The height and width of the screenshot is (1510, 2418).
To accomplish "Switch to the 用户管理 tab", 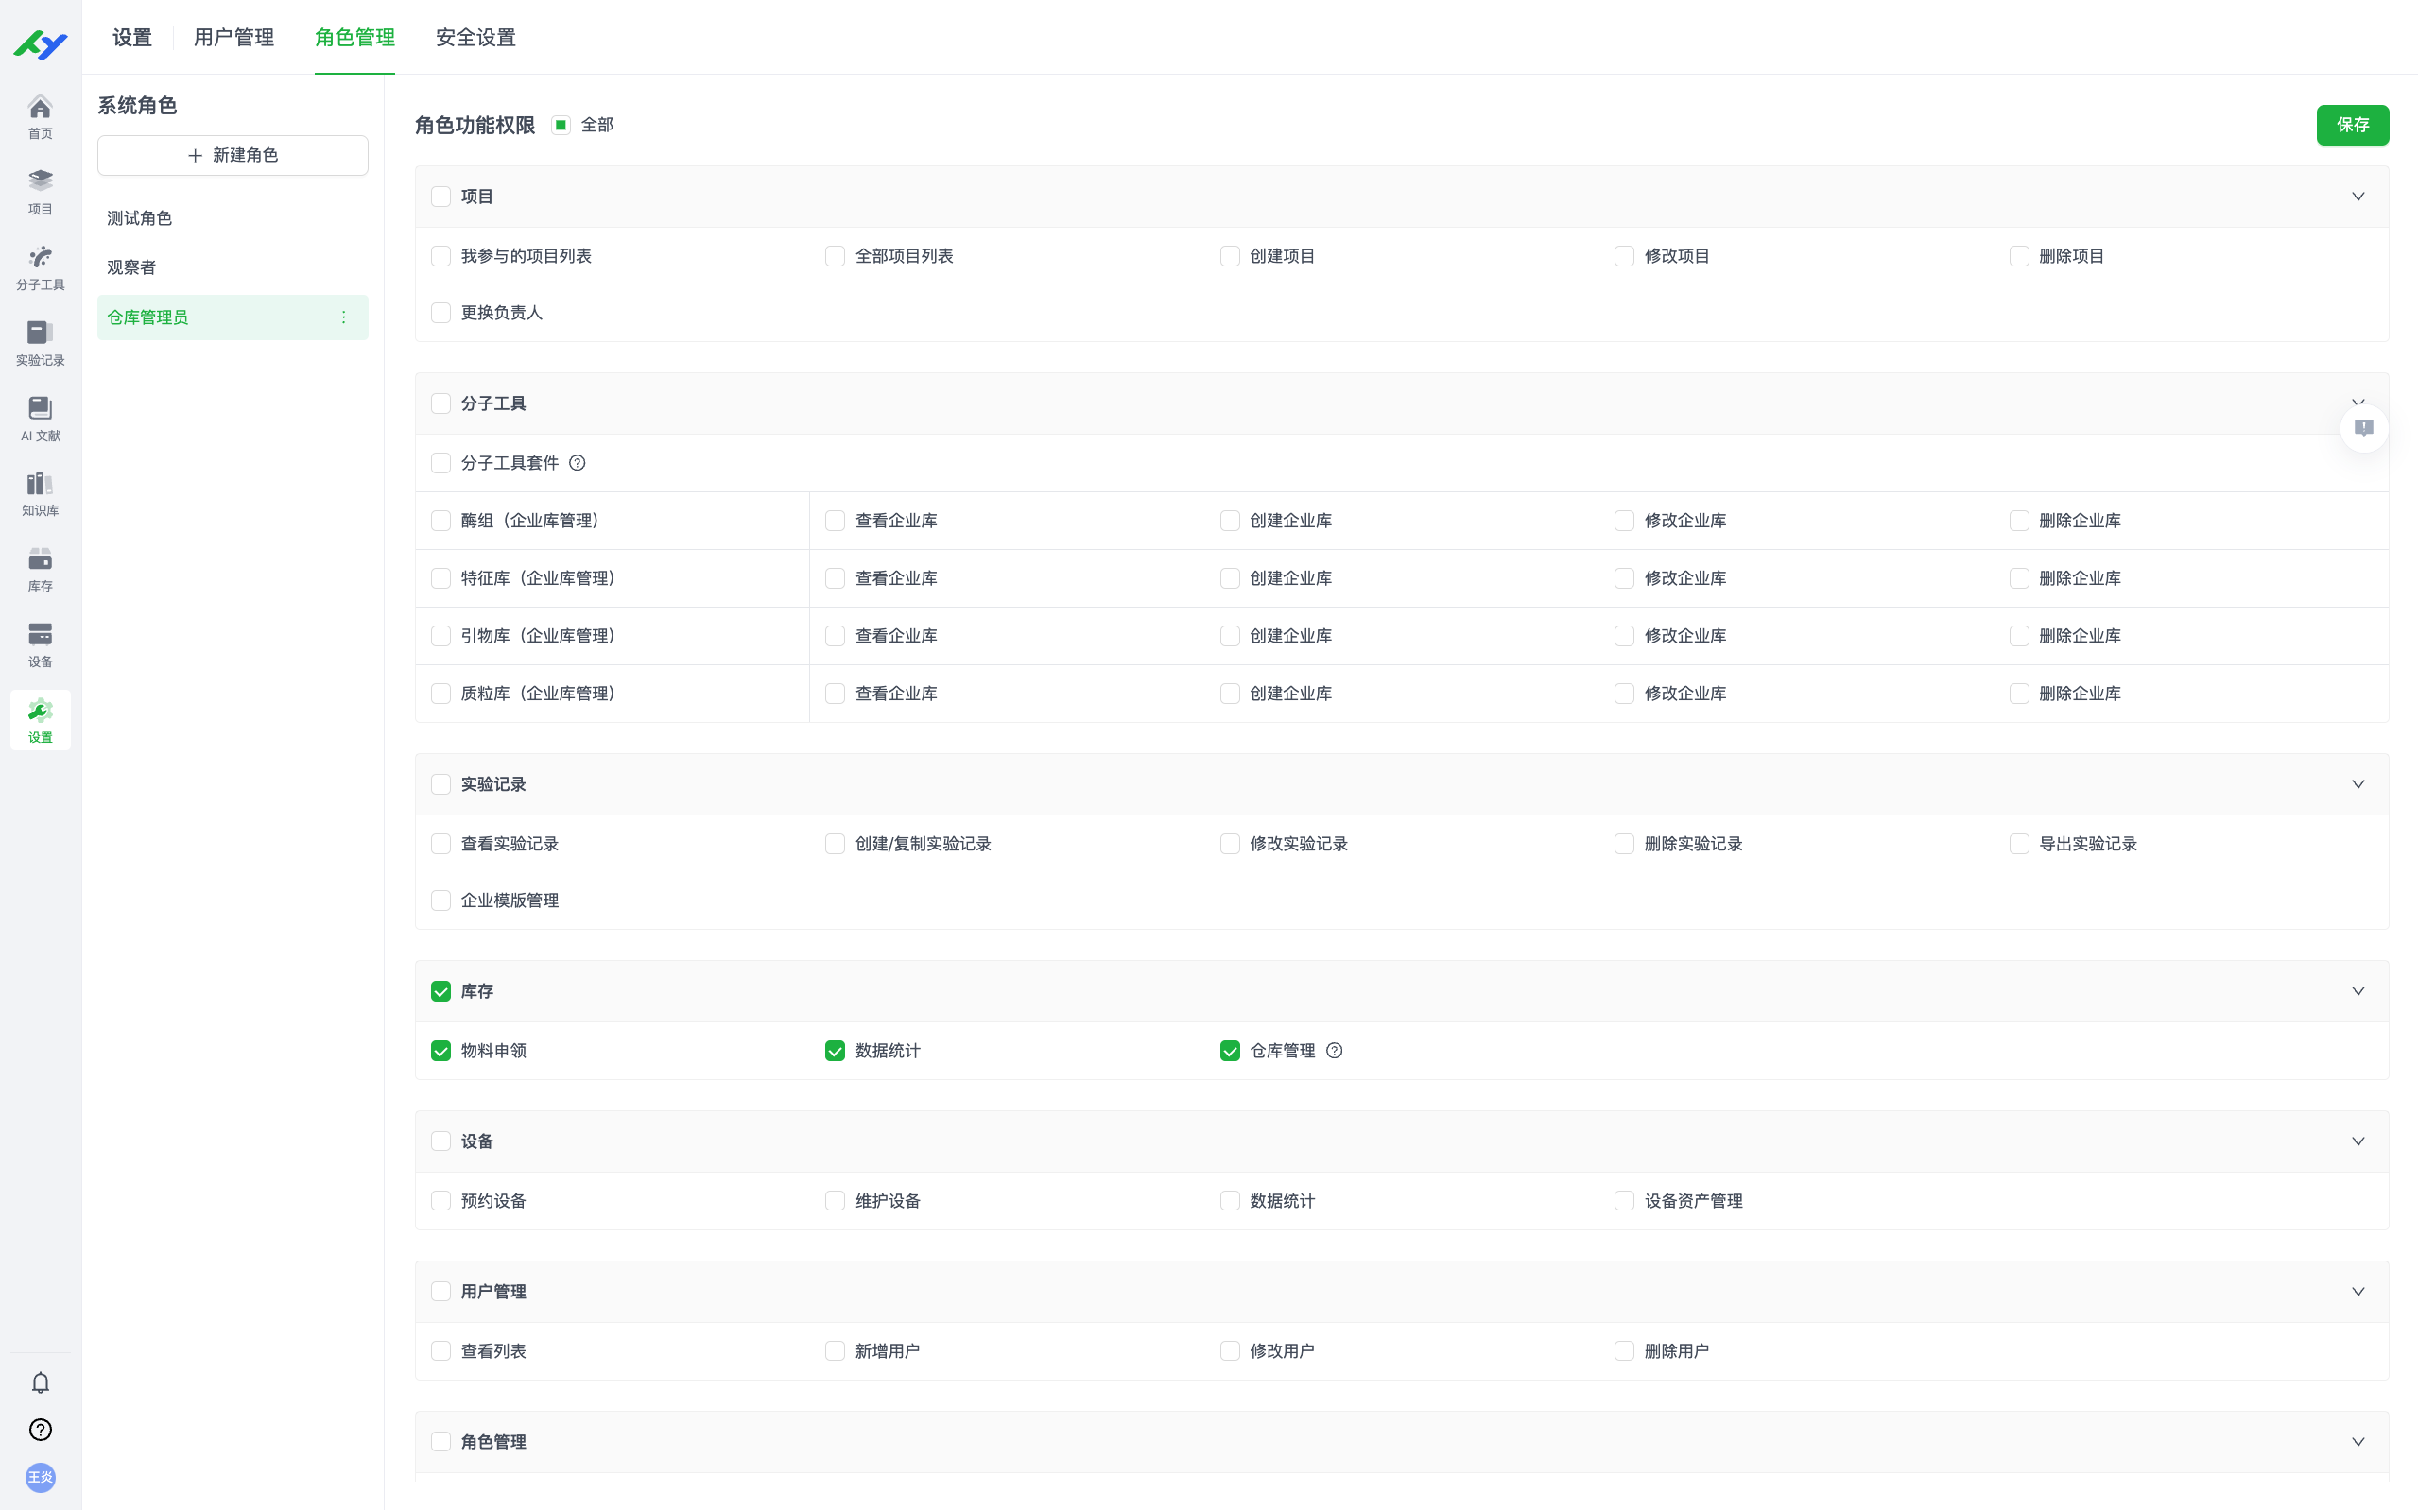I will coord(233,38).
